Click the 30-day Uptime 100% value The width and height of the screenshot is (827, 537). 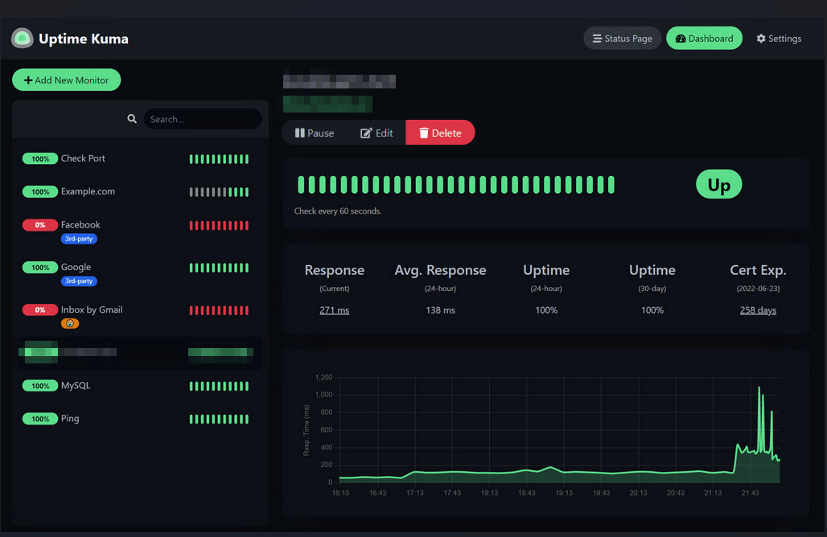point(652,310)
